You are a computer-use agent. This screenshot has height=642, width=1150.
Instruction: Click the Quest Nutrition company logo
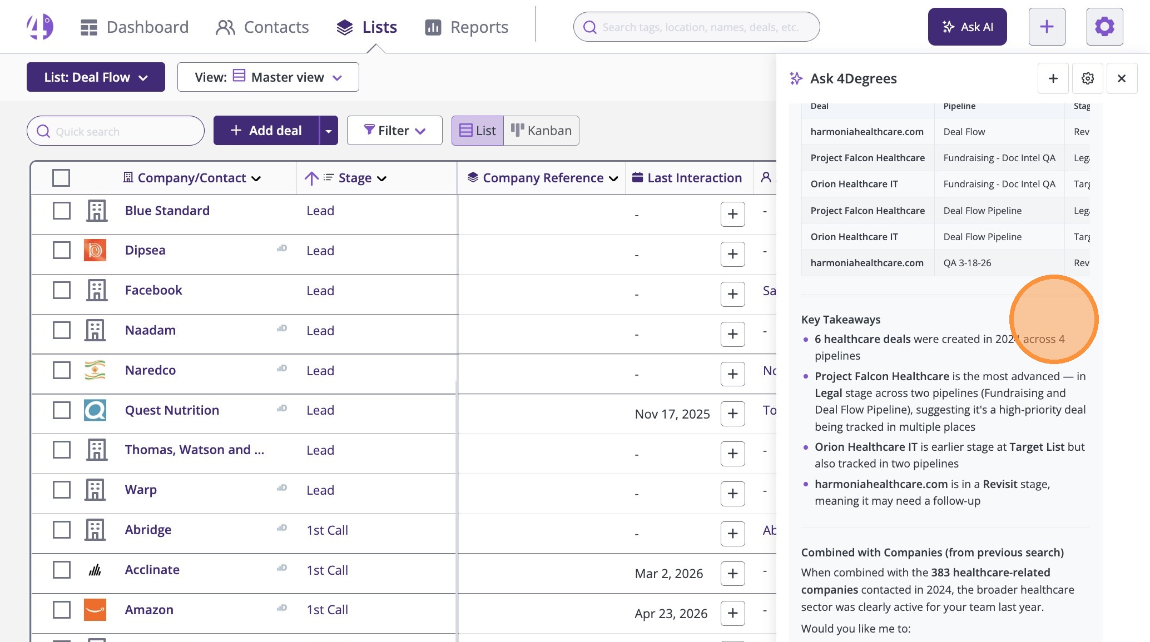(95, 410)
